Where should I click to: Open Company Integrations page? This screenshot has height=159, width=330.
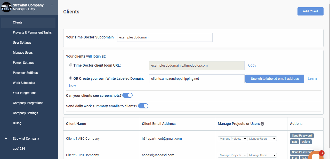[28, 103]
